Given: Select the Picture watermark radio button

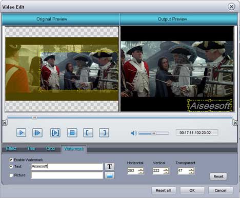Looking at the screenshot, I should [11, 175].
